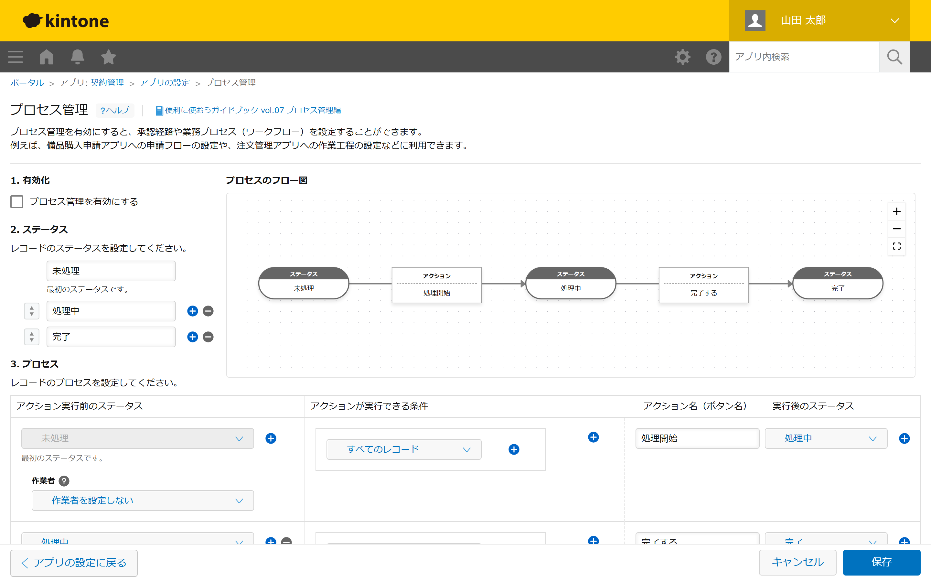Viewport: 931px width, 582px height.
Task: Open the 未処理 status dropdown
Action: tap(138, 438)
